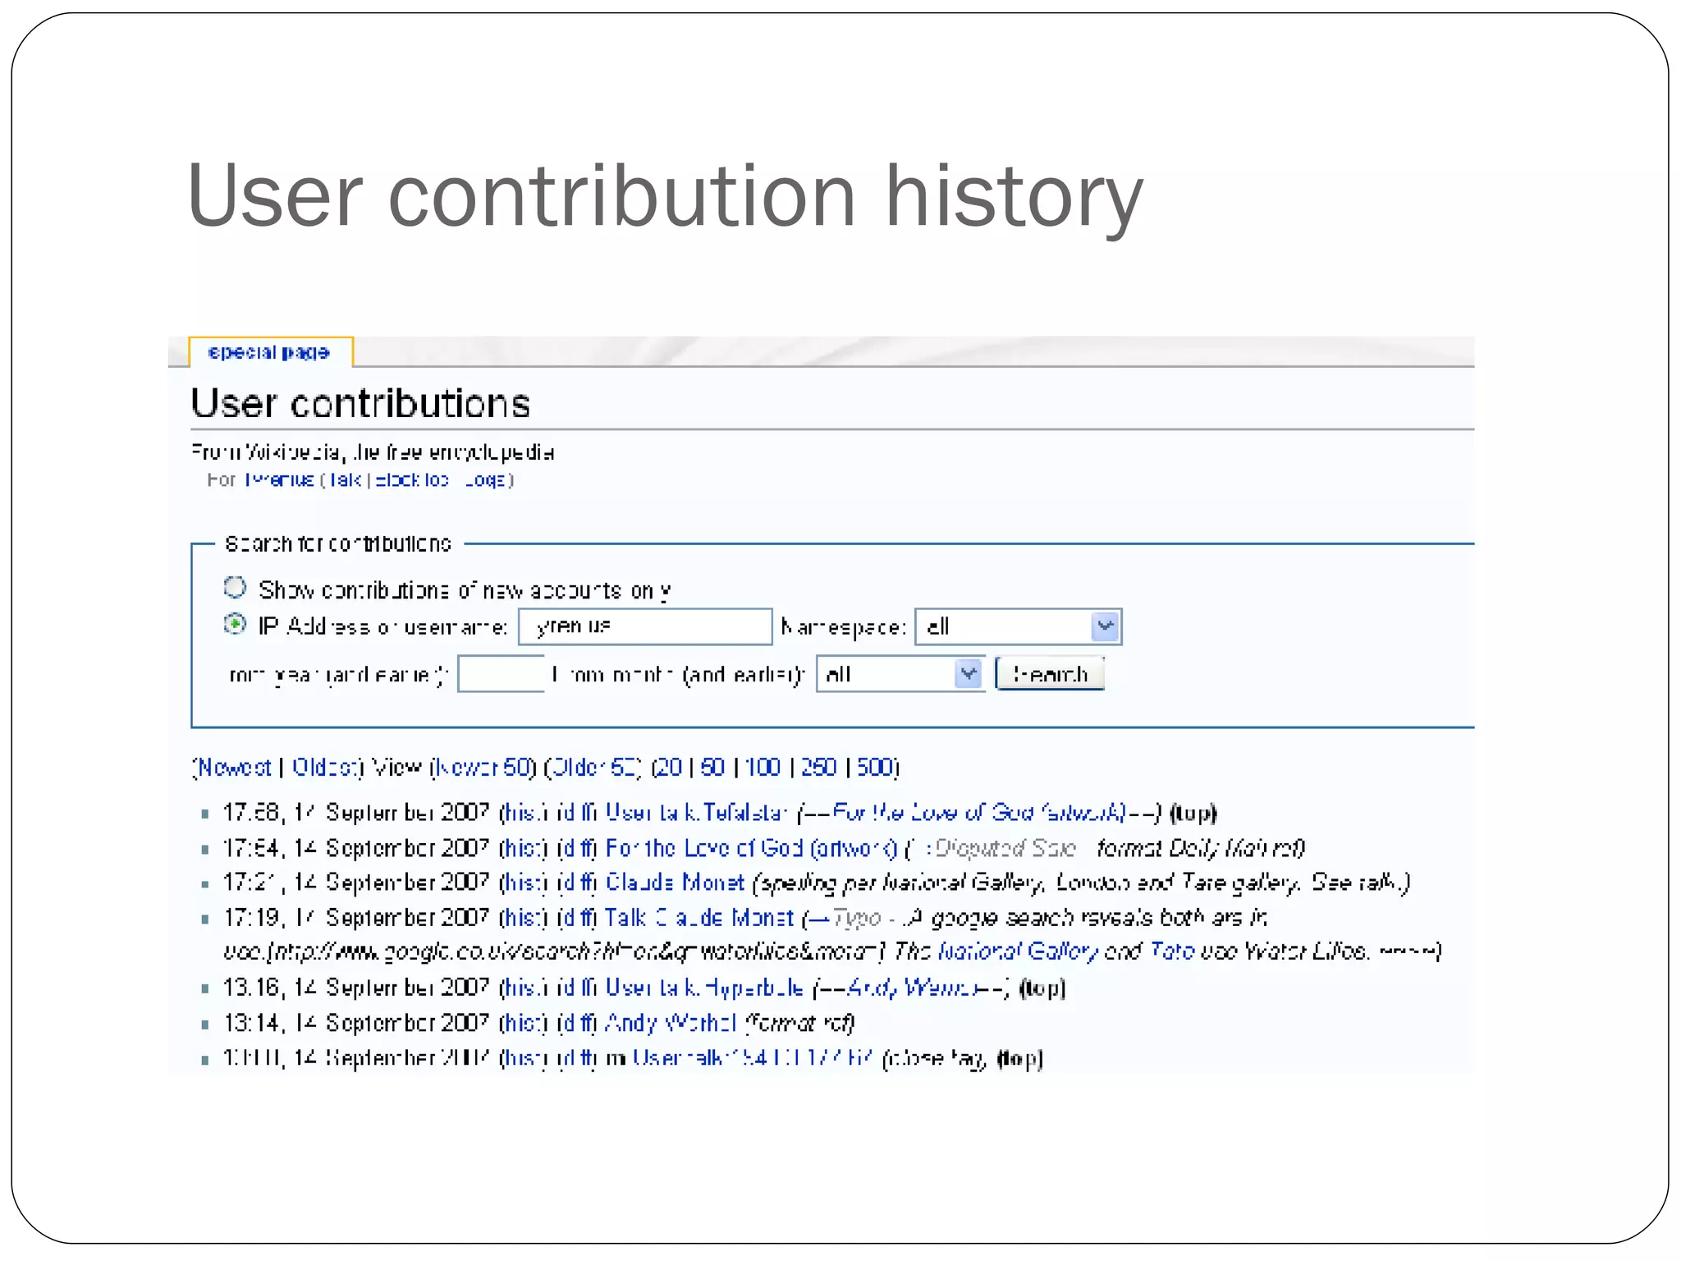Open hist link for the 13:16 entry
The height and width of the screenshot is (1261, 1681).
(x=524, y=987)
